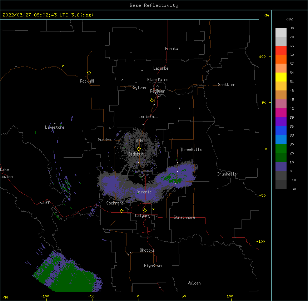Select the RedDeer city label
This screenshot has height=301, width=308.
point(157,91)
